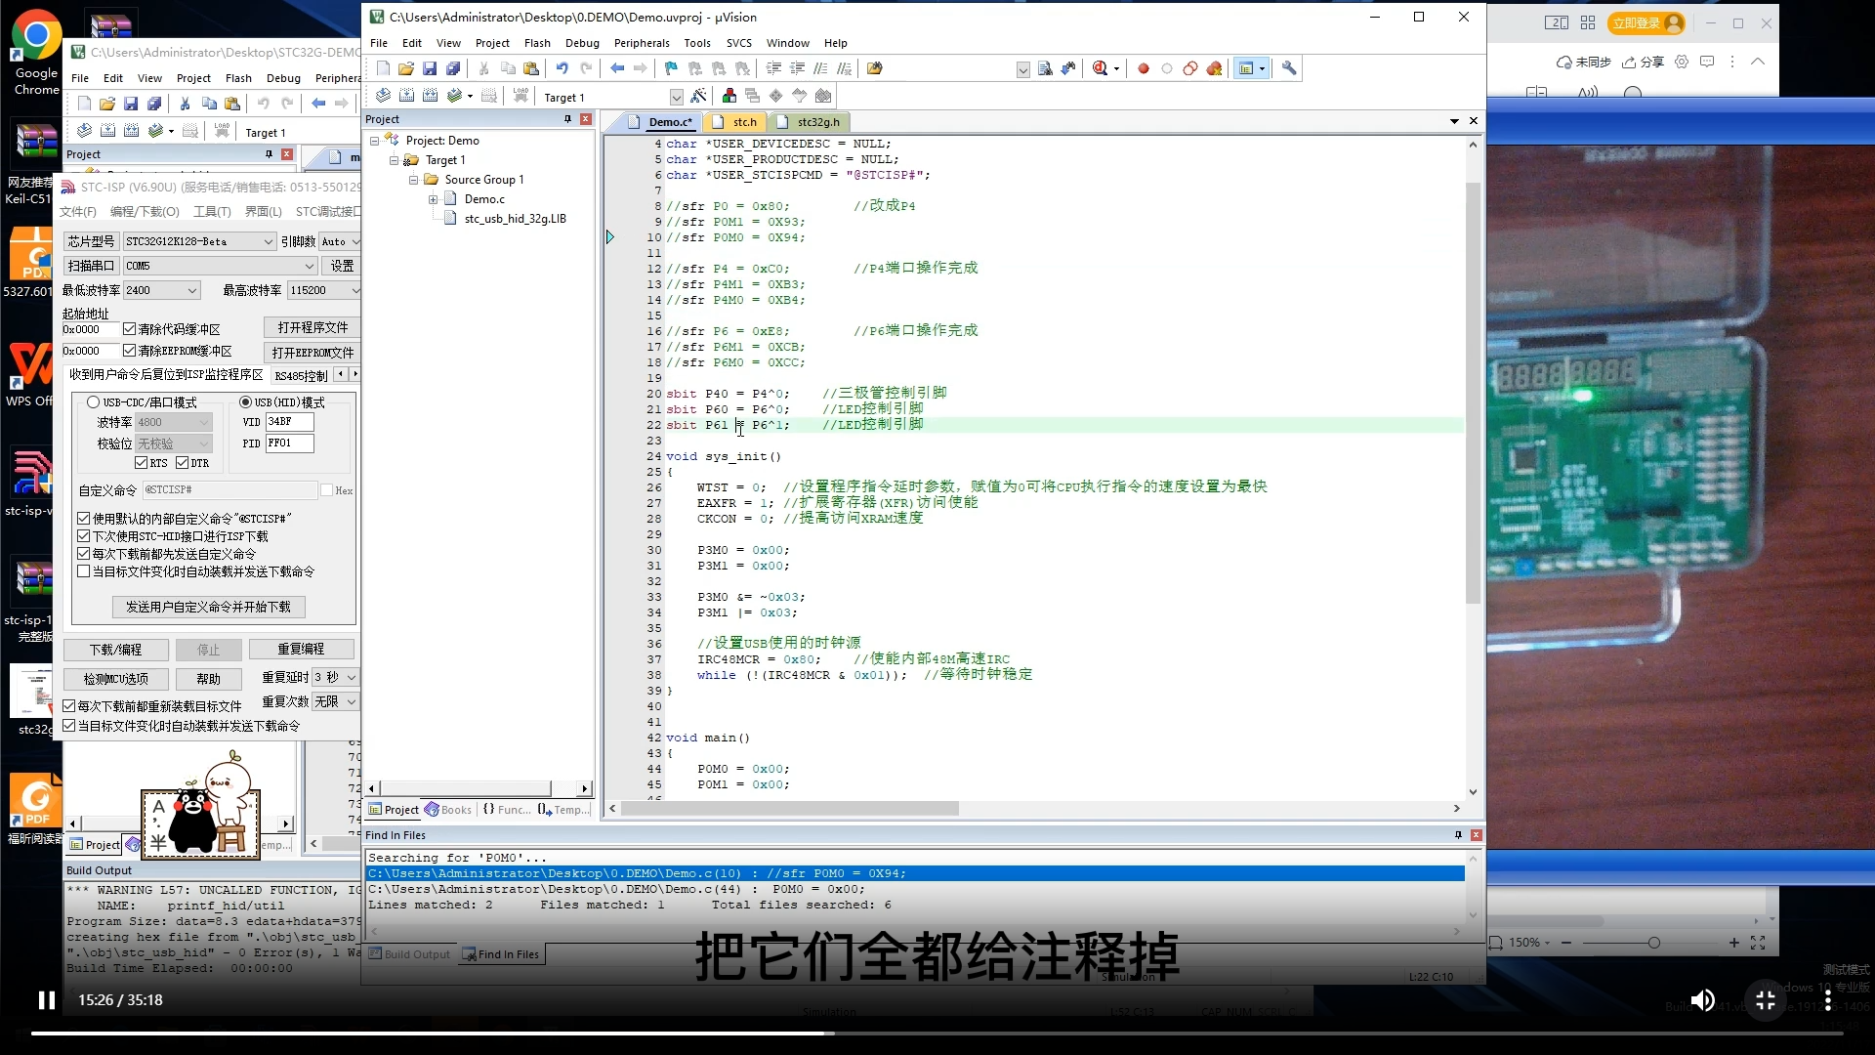Image resolution: width=1875 pixels, height=1055 pixels.
Task: Open the Pack Installer icon
Action: pos(823,96)
